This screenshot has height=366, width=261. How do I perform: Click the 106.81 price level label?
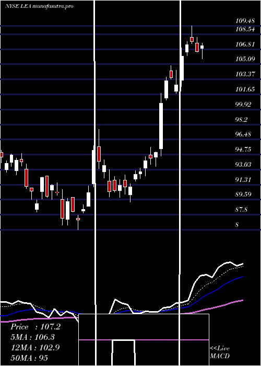coord(245,44)
